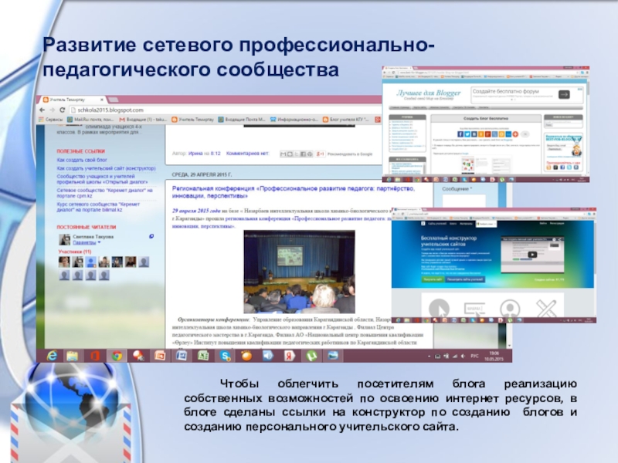Open PowerPoint from the taskbar

coord(160,356)
